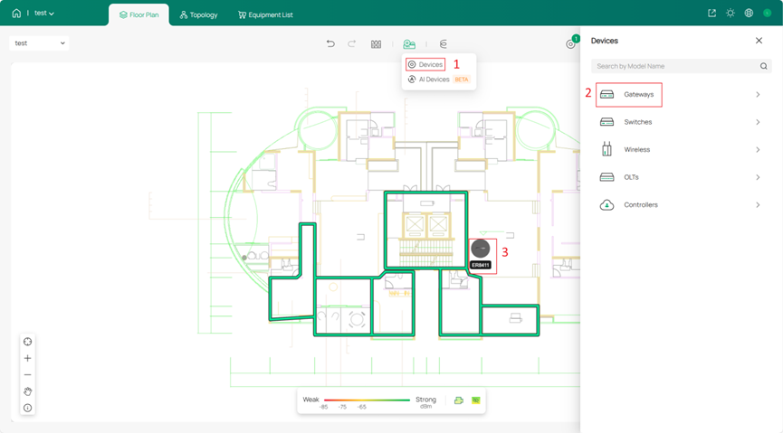The width and height of the screenshot is (783, 433).
Task: Toggle heatmap visibility in signal legend
Action: click(476, 400)
